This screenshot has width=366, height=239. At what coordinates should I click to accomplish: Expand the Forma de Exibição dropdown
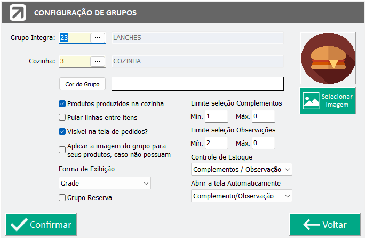coord(105,183)
